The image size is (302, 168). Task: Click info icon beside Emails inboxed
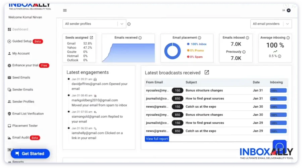click(x=247, y=38)
